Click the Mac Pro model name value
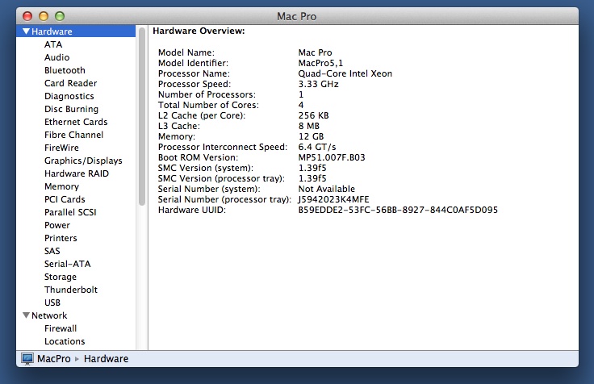Viewport: 594px width, 384px height. click(316, 52)
